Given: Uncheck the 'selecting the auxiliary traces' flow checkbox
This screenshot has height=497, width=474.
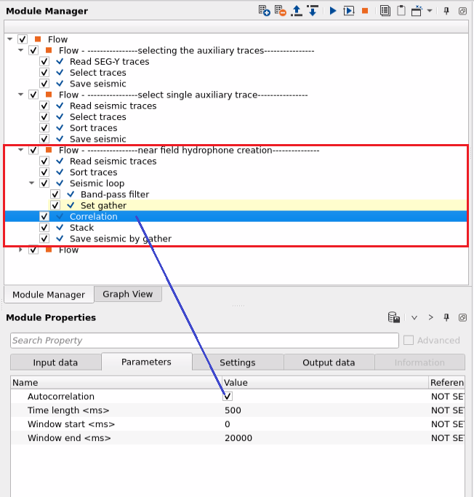Looking at the screenshot, I should click(33, 50).
